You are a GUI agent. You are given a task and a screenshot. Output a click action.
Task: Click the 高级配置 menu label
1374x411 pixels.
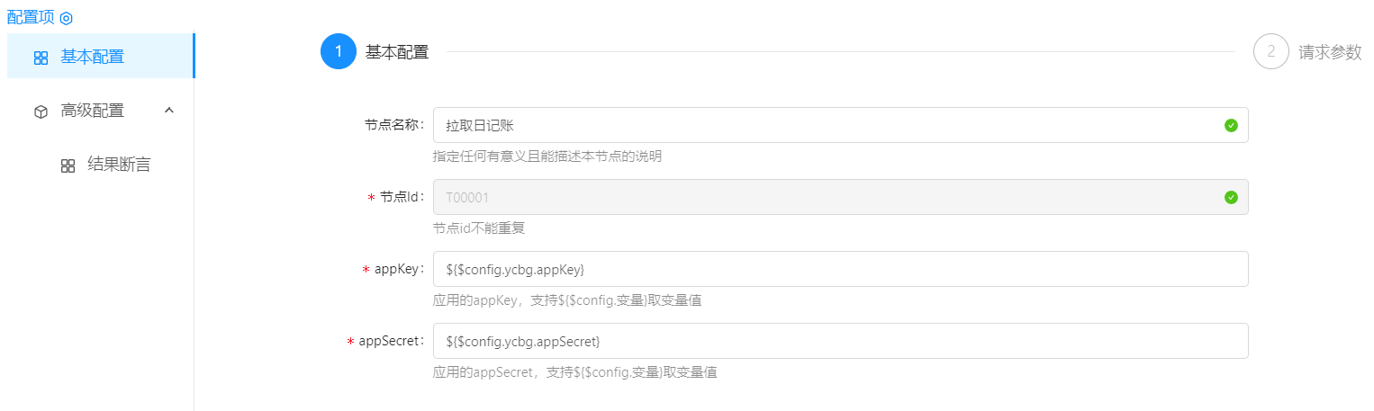tap(93, 112)
